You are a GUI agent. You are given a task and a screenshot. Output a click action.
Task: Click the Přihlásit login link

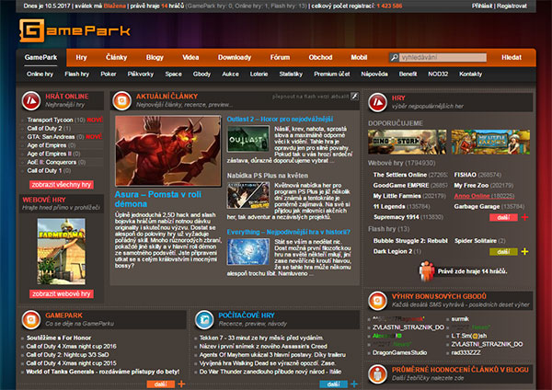pos(482,6)
